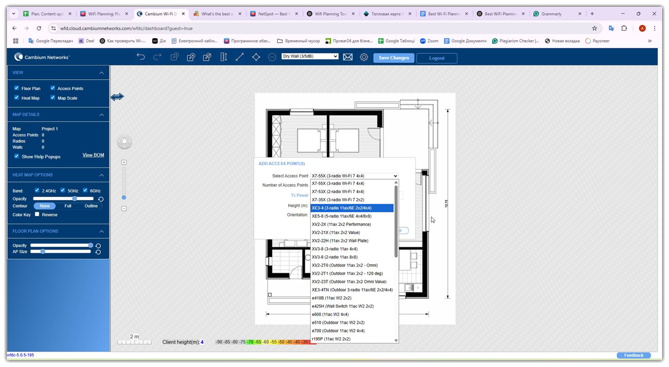Select the diamond-shaped wall drawing tool

[x=256, y=56]
